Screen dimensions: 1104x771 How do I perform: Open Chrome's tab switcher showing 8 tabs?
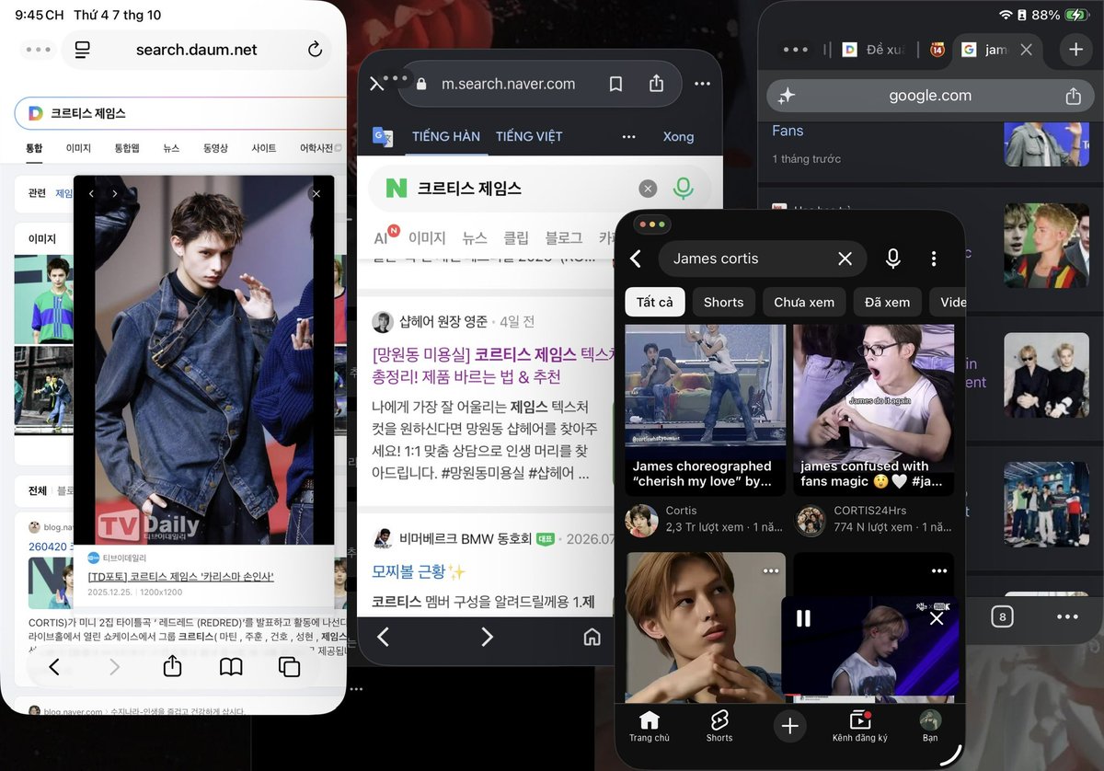(1002, 616)
